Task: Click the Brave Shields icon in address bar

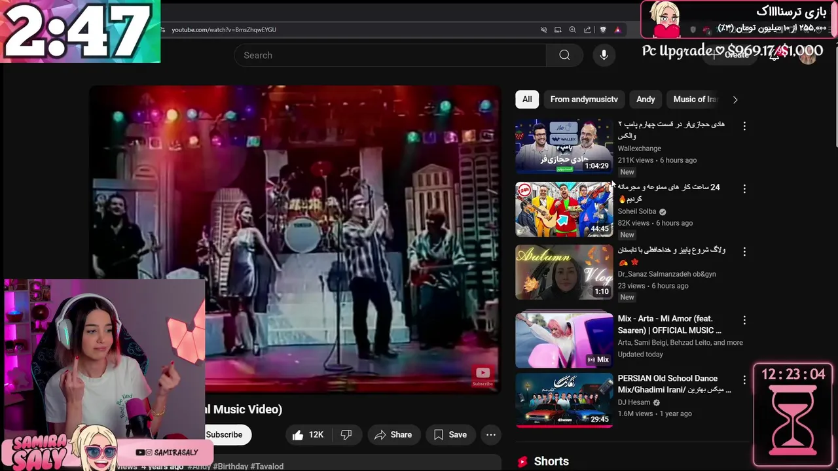Action: [603, 29]
